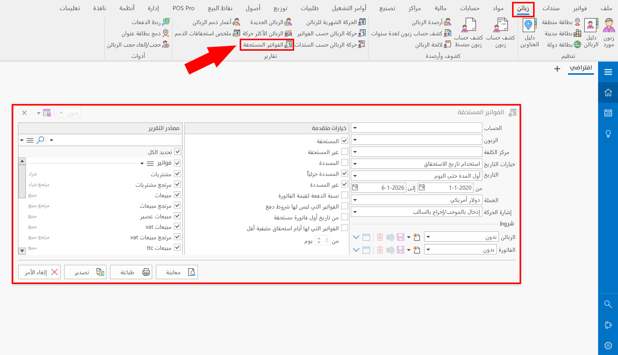Image resolution: width=618 pixels, height=355 pixels.
Task: Click the search magnifier in مصادر التقرير
Action: 39,140
